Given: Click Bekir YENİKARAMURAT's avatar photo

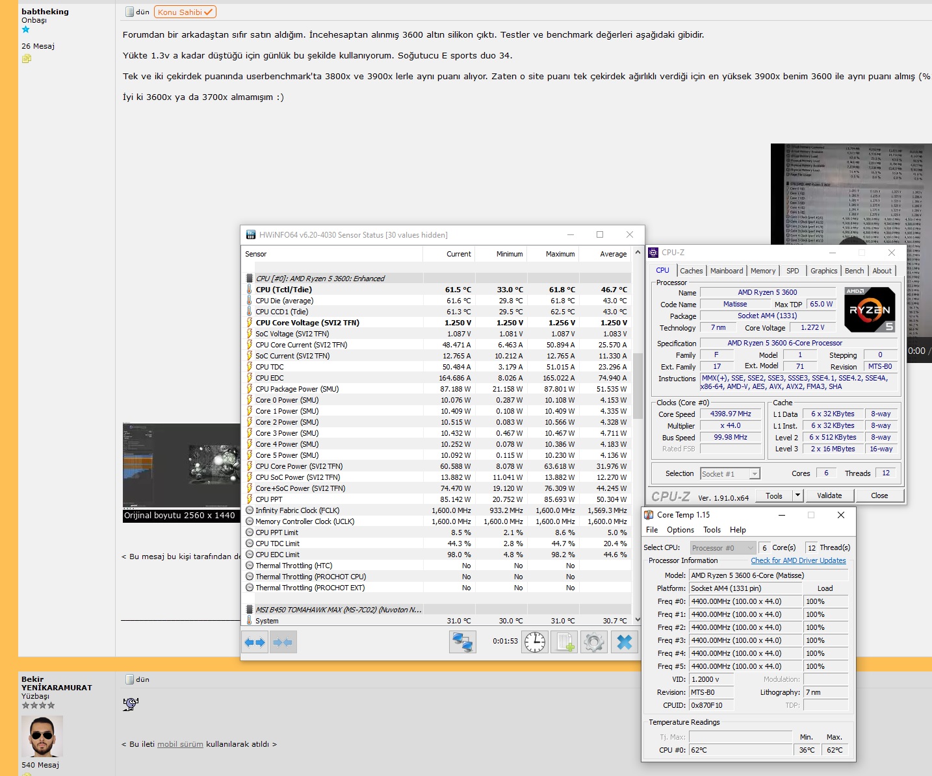Looking at the screenshot, I should point(42,736).
